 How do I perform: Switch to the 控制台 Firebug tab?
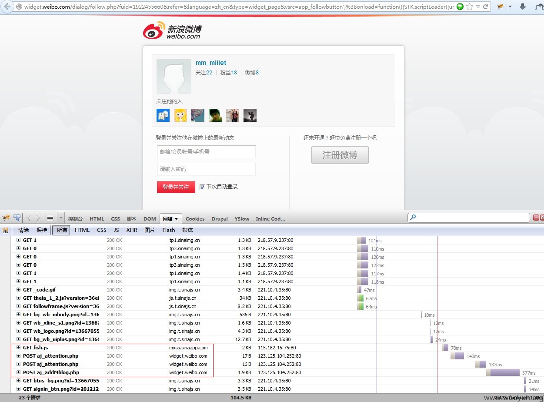click(x=75, y=219)
